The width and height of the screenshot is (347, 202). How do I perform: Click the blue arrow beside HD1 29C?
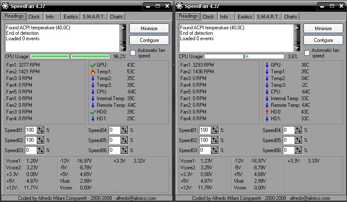point(93,119)
